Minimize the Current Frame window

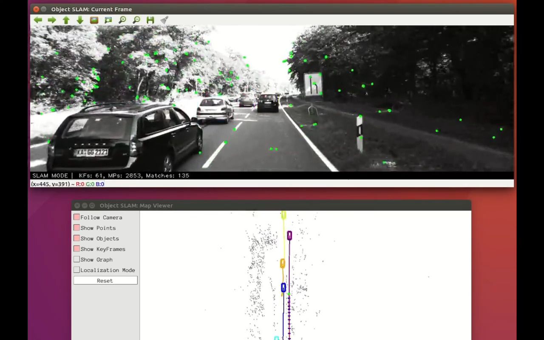(x=44, y=9)
